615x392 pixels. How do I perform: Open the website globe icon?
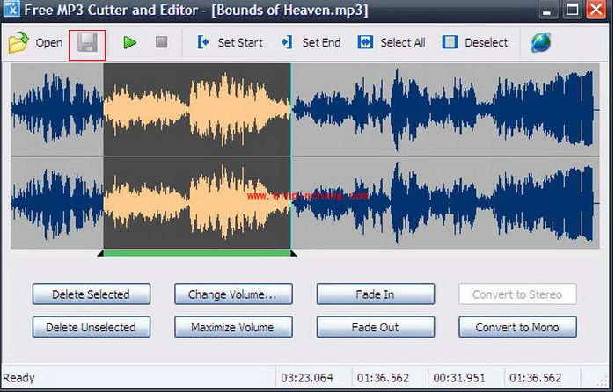point(541,42)
